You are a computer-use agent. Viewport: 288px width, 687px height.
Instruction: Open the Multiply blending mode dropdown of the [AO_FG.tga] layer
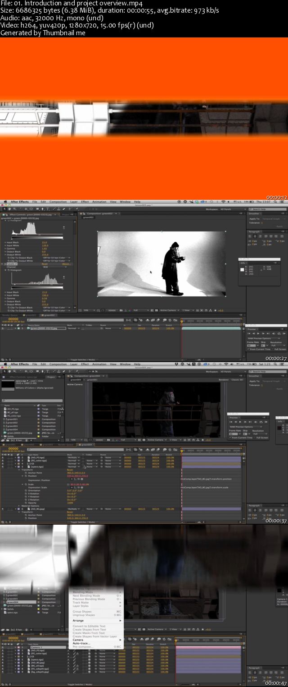(x=73, y=457)
